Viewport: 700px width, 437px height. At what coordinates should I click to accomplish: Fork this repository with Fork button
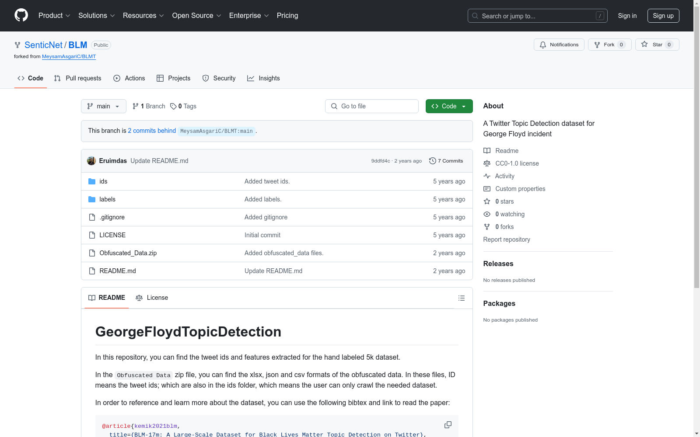tap(610, 45)
